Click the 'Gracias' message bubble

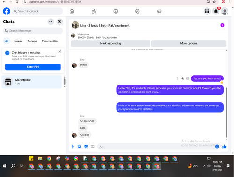[x=85, y=135]
